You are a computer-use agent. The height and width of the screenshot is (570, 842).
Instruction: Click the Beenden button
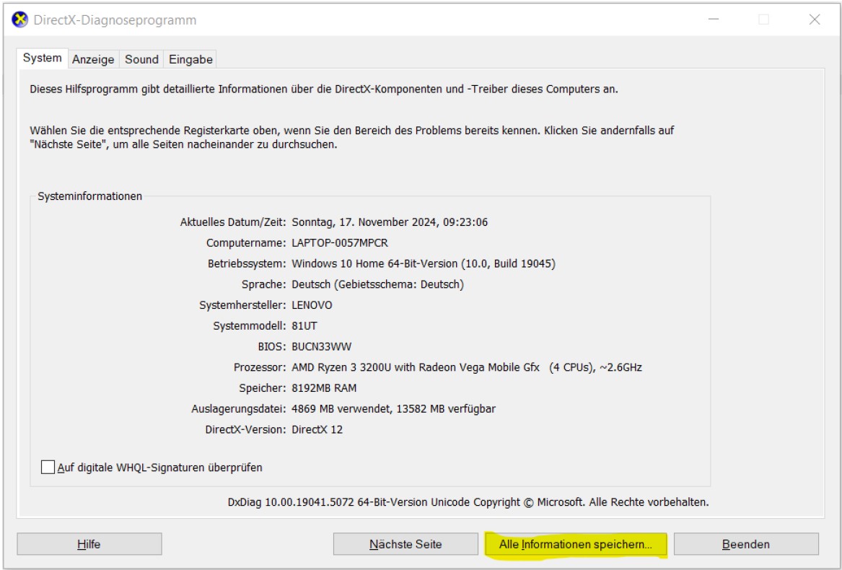pos(747,544)
